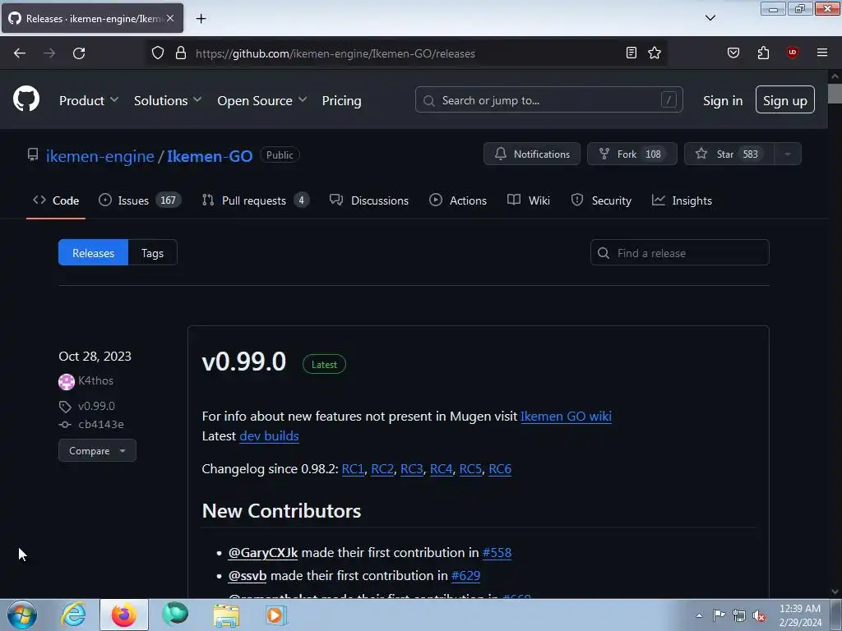Open Ikemen-GO repository link
This screenshot has height=631, width=842.
click(x=210, y=155)
